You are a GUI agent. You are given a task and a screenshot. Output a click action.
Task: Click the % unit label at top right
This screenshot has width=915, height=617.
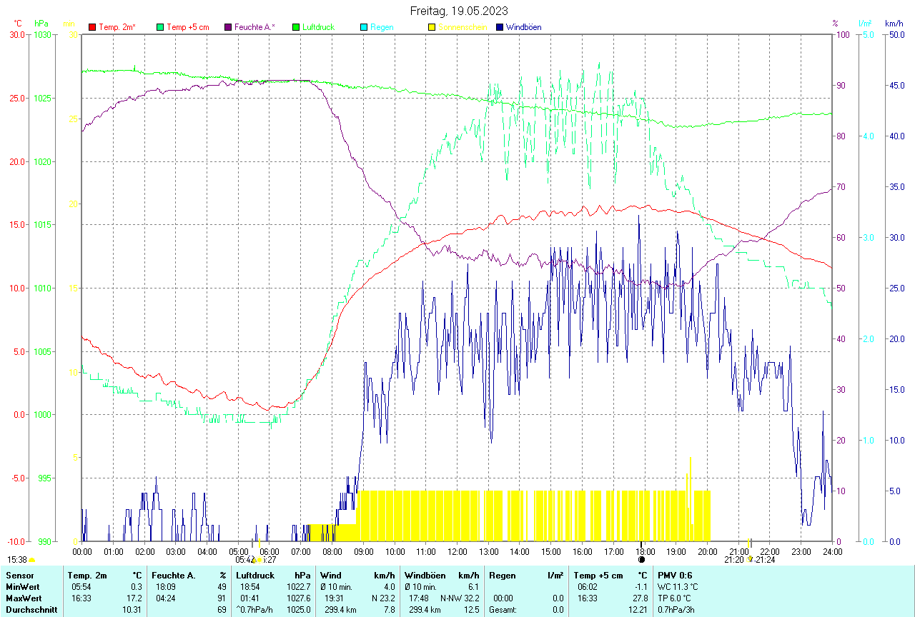(x=836, y=24)
